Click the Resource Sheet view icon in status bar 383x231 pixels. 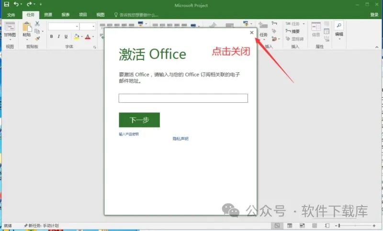pyautogui.click(x=315, y=226)
